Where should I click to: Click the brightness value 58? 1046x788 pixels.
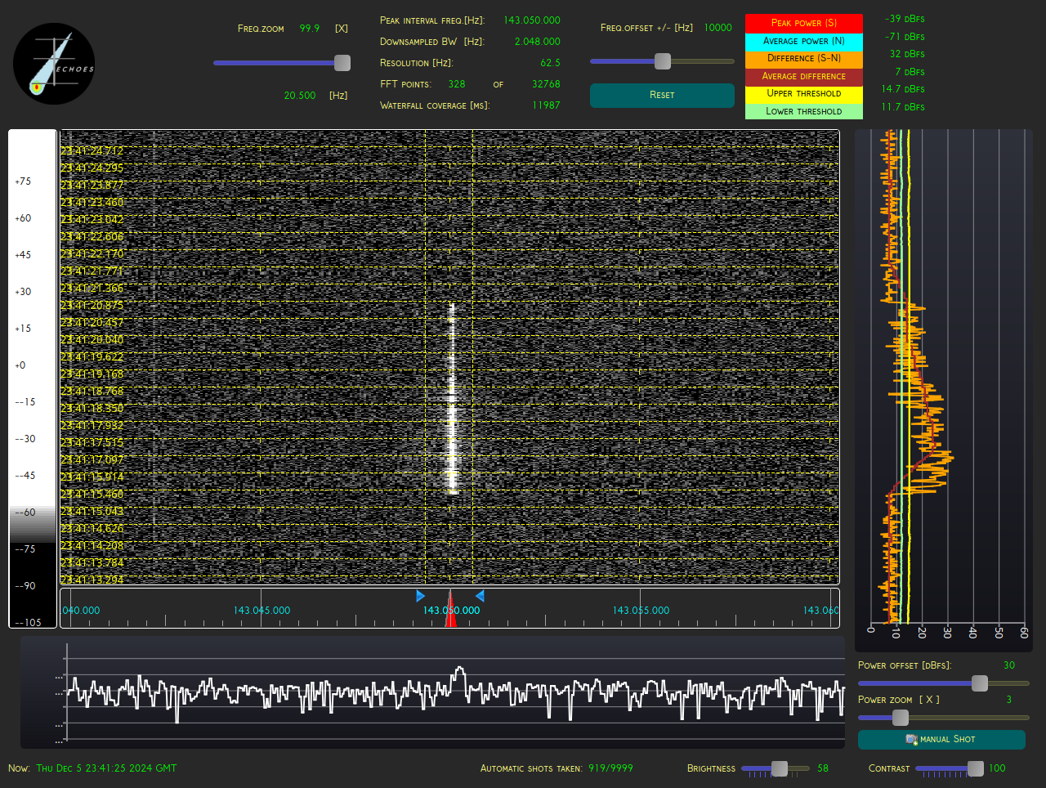point(823,768)
